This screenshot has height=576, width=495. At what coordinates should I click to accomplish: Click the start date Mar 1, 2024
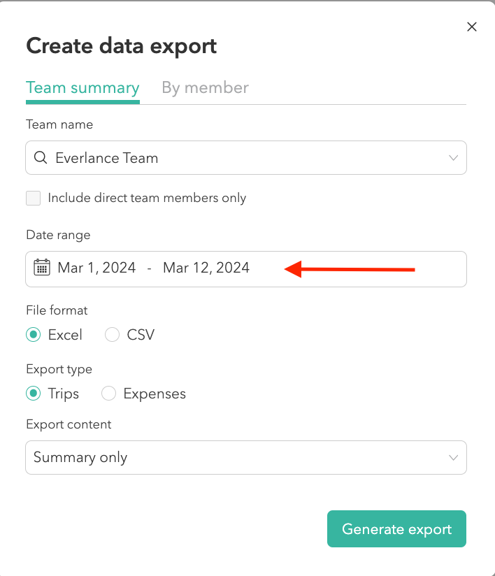pos(96,268)
